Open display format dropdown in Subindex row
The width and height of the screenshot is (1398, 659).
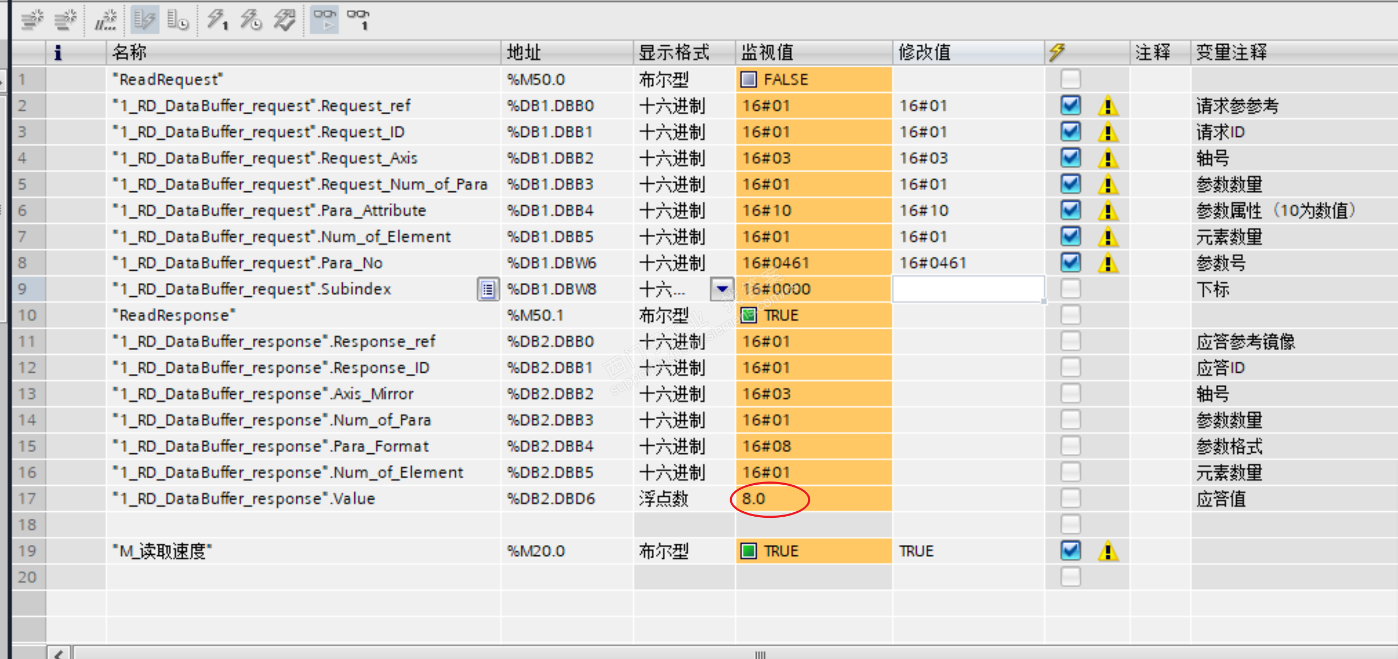(721, 289)
